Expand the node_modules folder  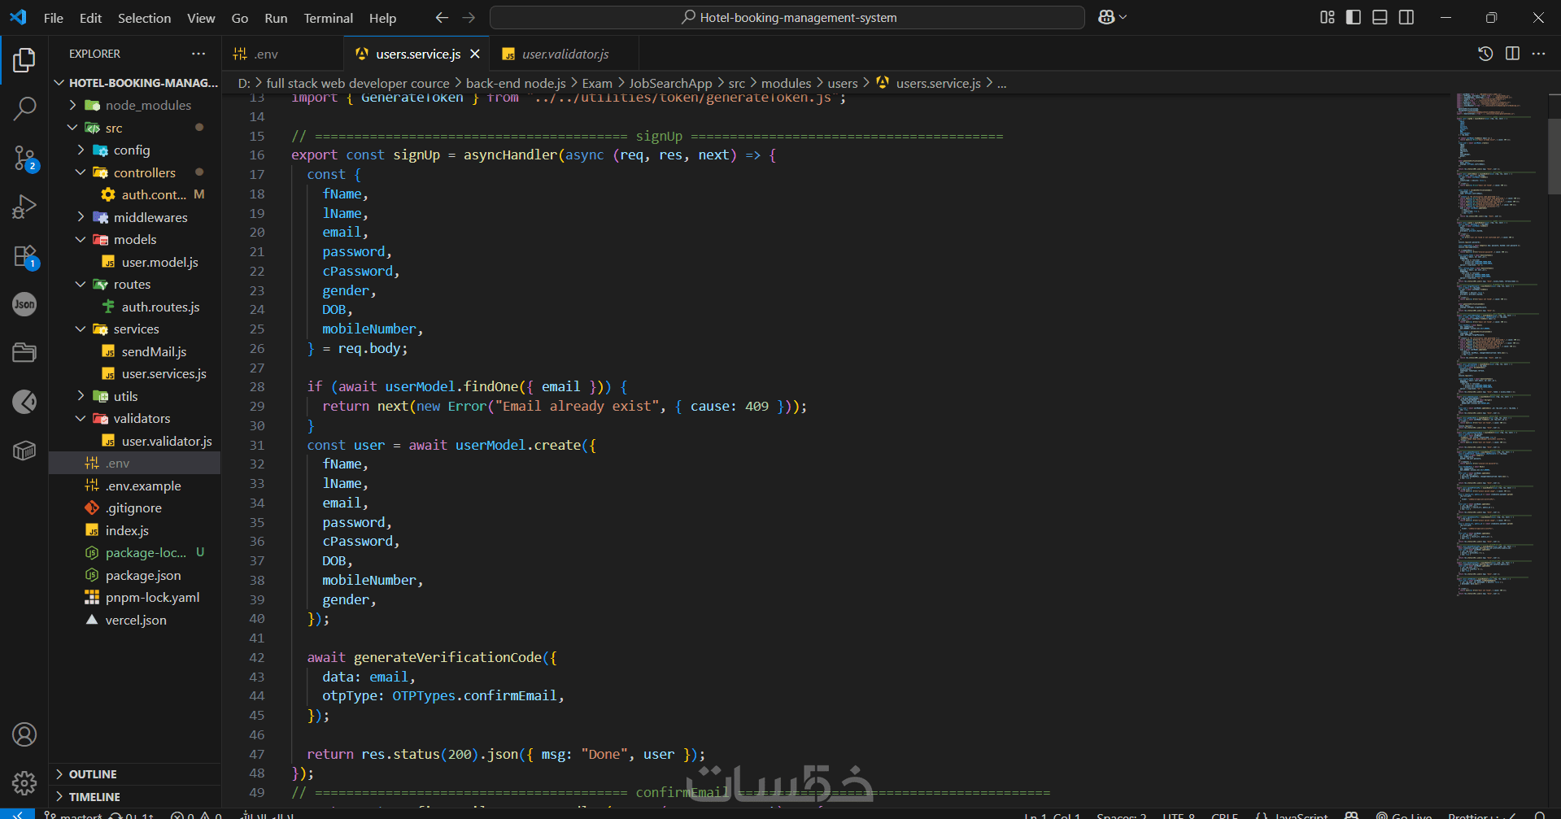(148, 105)
